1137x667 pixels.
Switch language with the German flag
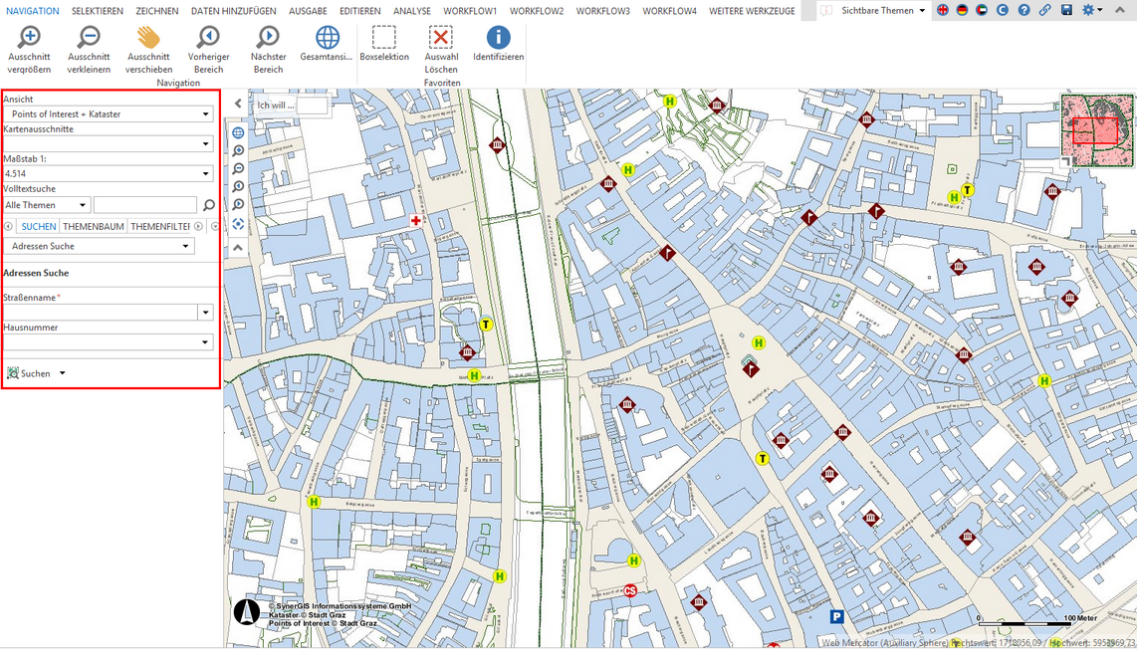click(962, 10)
